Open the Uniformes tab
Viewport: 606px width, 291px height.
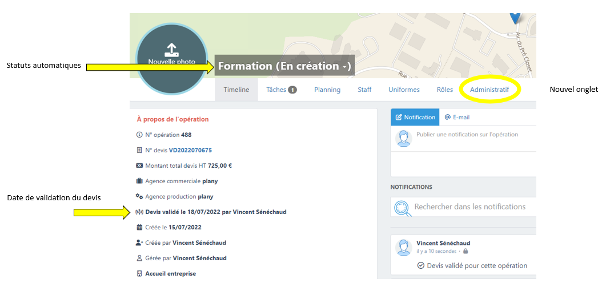404,90
